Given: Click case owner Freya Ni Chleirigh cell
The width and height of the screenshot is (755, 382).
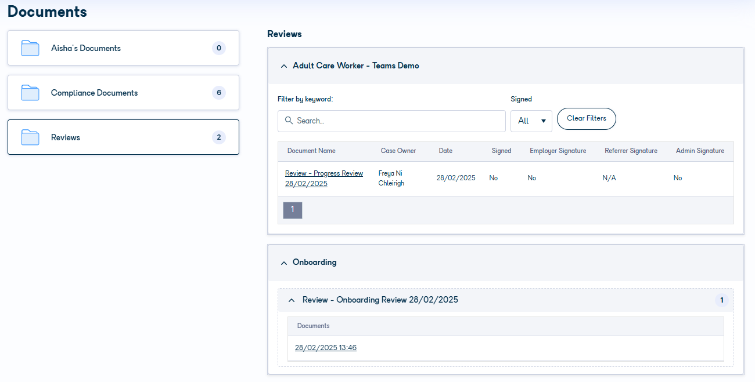Looking at the screenshot, I should click(x=391, y=179).
